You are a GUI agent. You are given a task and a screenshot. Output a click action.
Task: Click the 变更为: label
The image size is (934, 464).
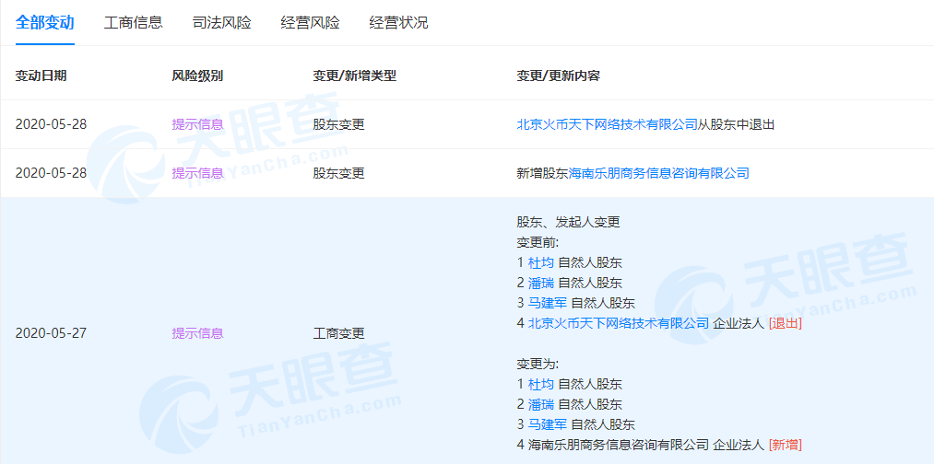point(538,364)
